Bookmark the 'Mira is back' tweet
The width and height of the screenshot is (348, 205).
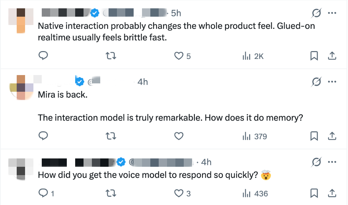coord(314,136)
